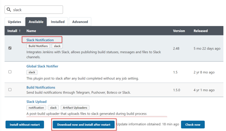Click the '2 yr 8 mo ago' release date
The width and height of the screenshot is (226, 131).
(x=204, y=72)
